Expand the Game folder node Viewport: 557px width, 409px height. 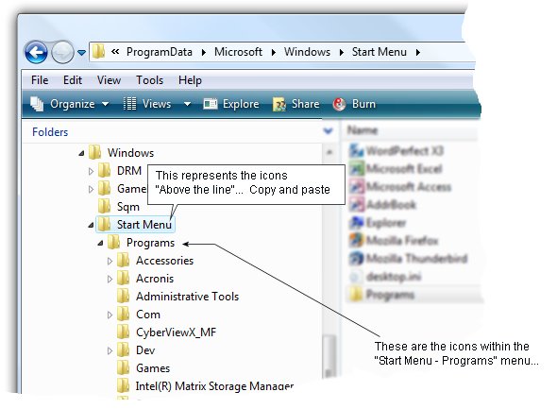[x=91, y=189]
